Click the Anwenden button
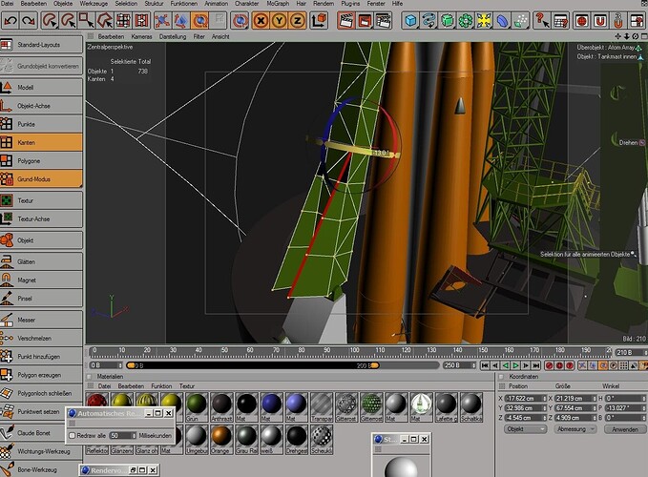Image resolution: width=648 pixels, height=477 pixels. point(625,429)
